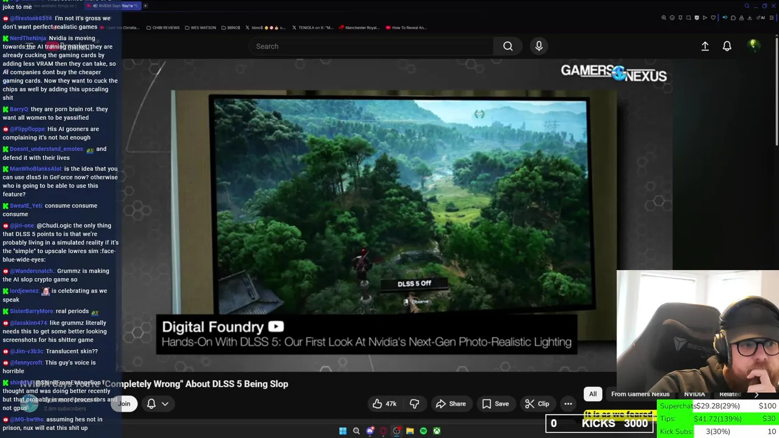The height and width of the screenshot is (438, 779).
Task: Focus the YouTube Search input field
Action: [x=371, y=46]
